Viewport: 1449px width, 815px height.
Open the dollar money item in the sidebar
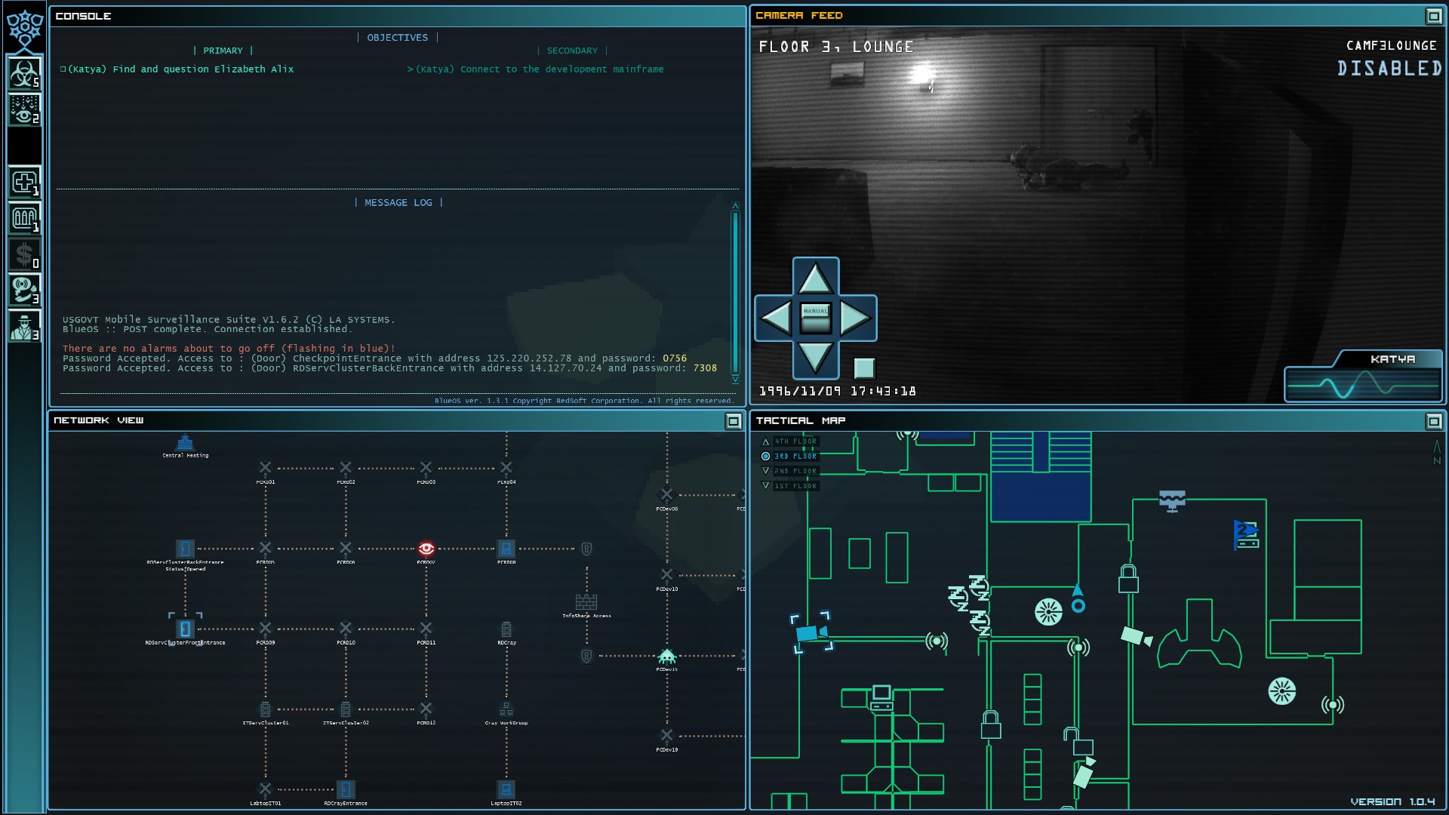click(24, 254)
